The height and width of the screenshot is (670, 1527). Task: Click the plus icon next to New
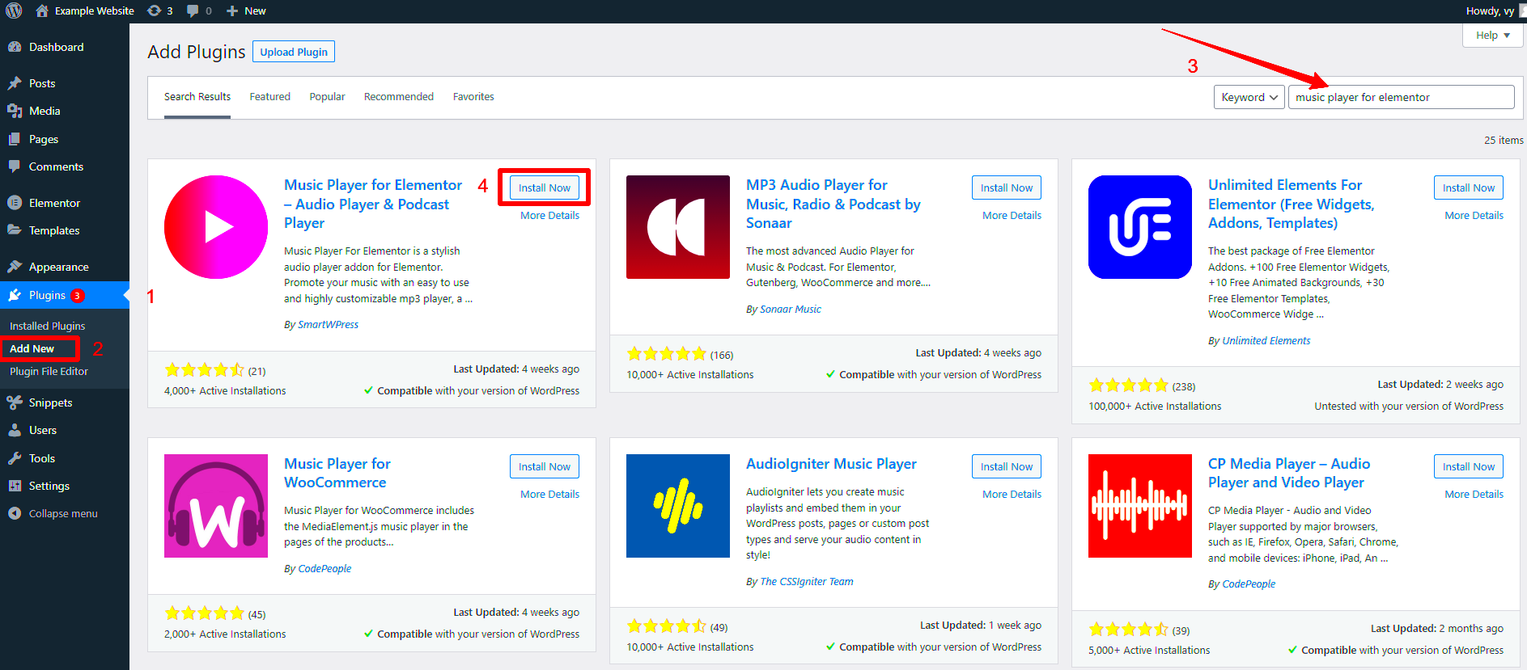click(x=232, y=11)
